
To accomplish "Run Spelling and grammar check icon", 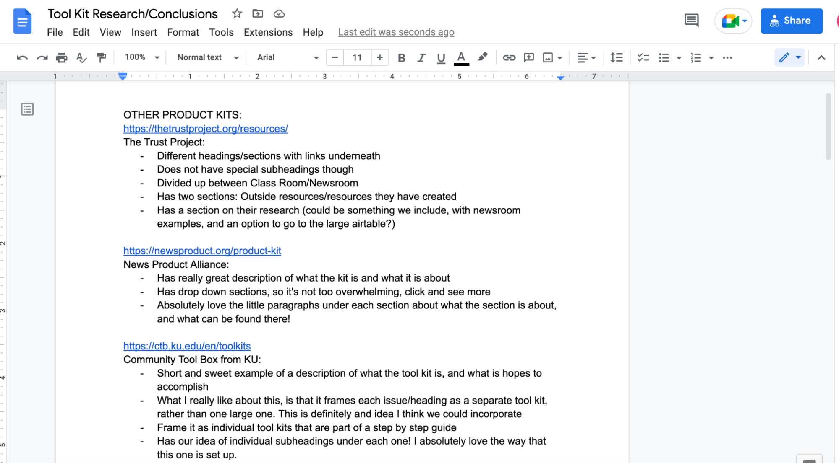I will [81, 57].
